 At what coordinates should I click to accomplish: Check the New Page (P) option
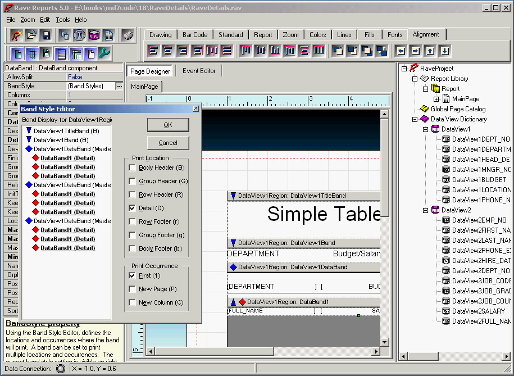pyautogui.click(x=133, y=289)
